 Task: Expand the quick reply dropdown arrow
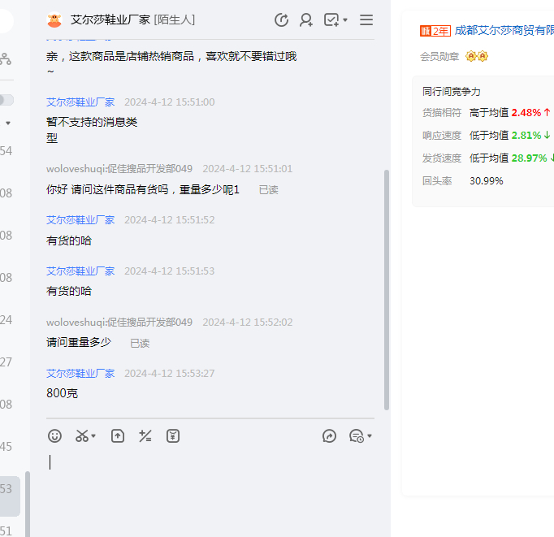pos(370,436)
